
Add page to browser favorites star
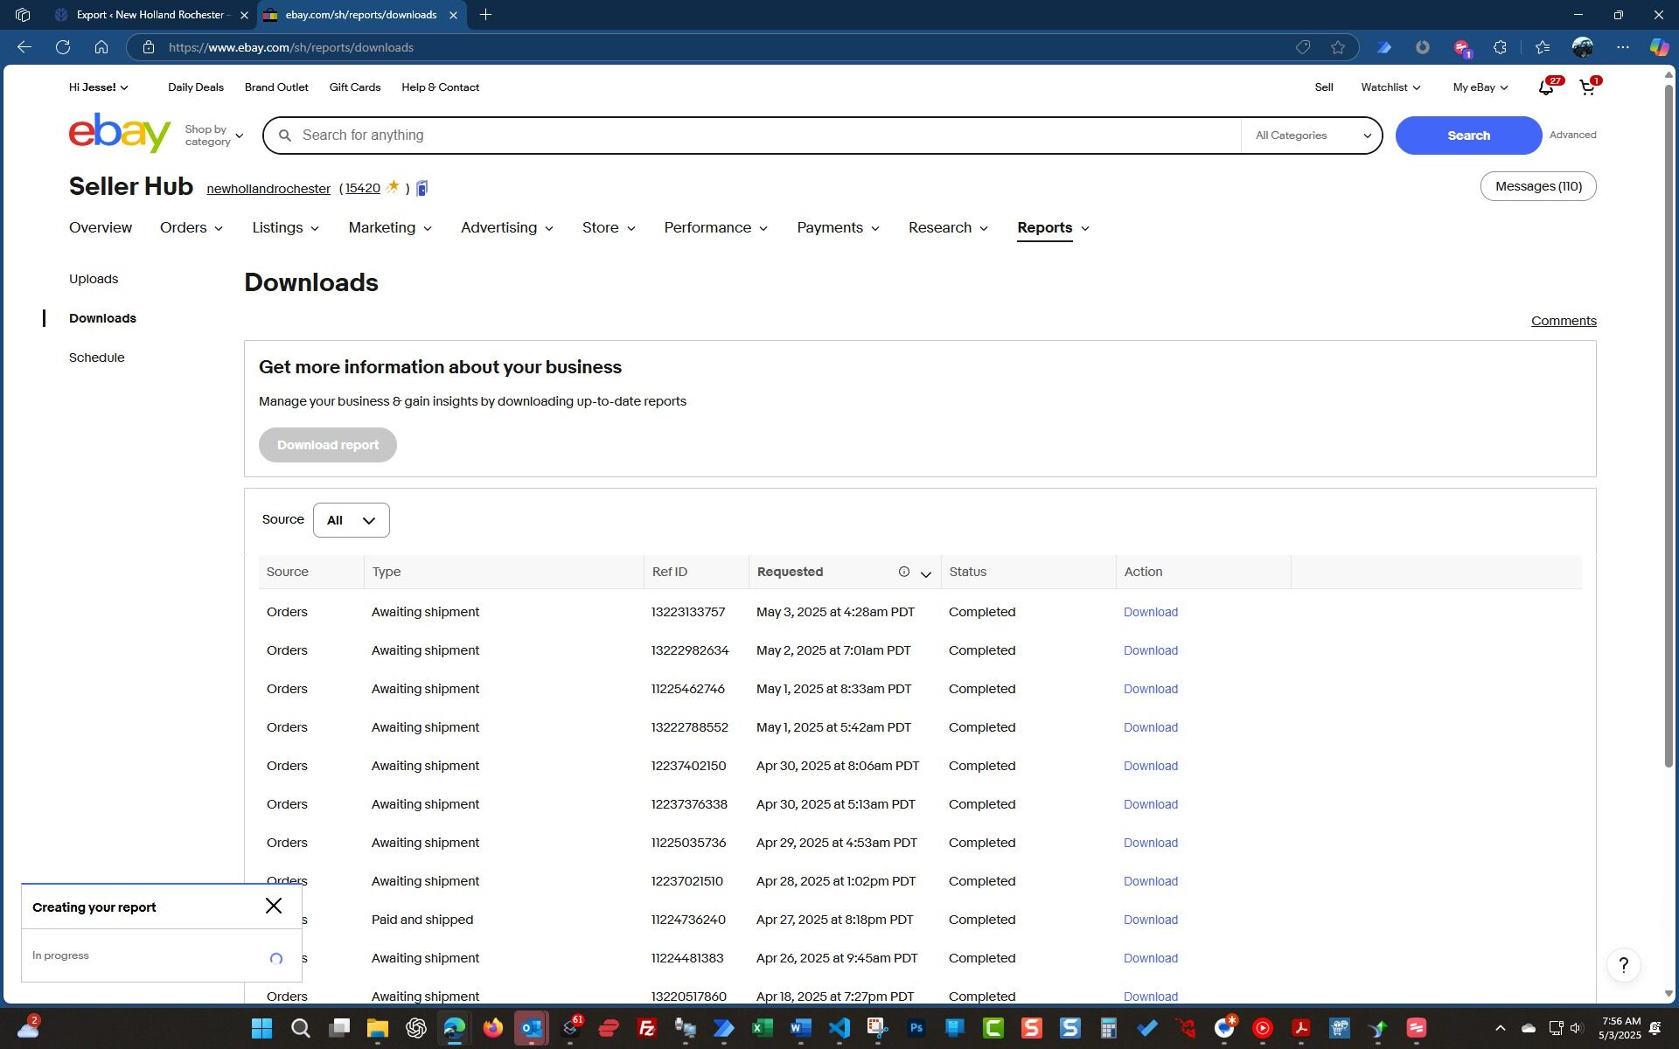[x=1337, y=47]
